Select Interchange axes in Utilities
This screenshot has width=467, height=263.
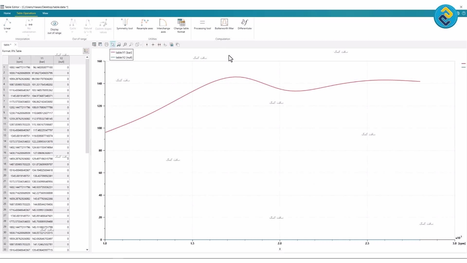(163, 26)
